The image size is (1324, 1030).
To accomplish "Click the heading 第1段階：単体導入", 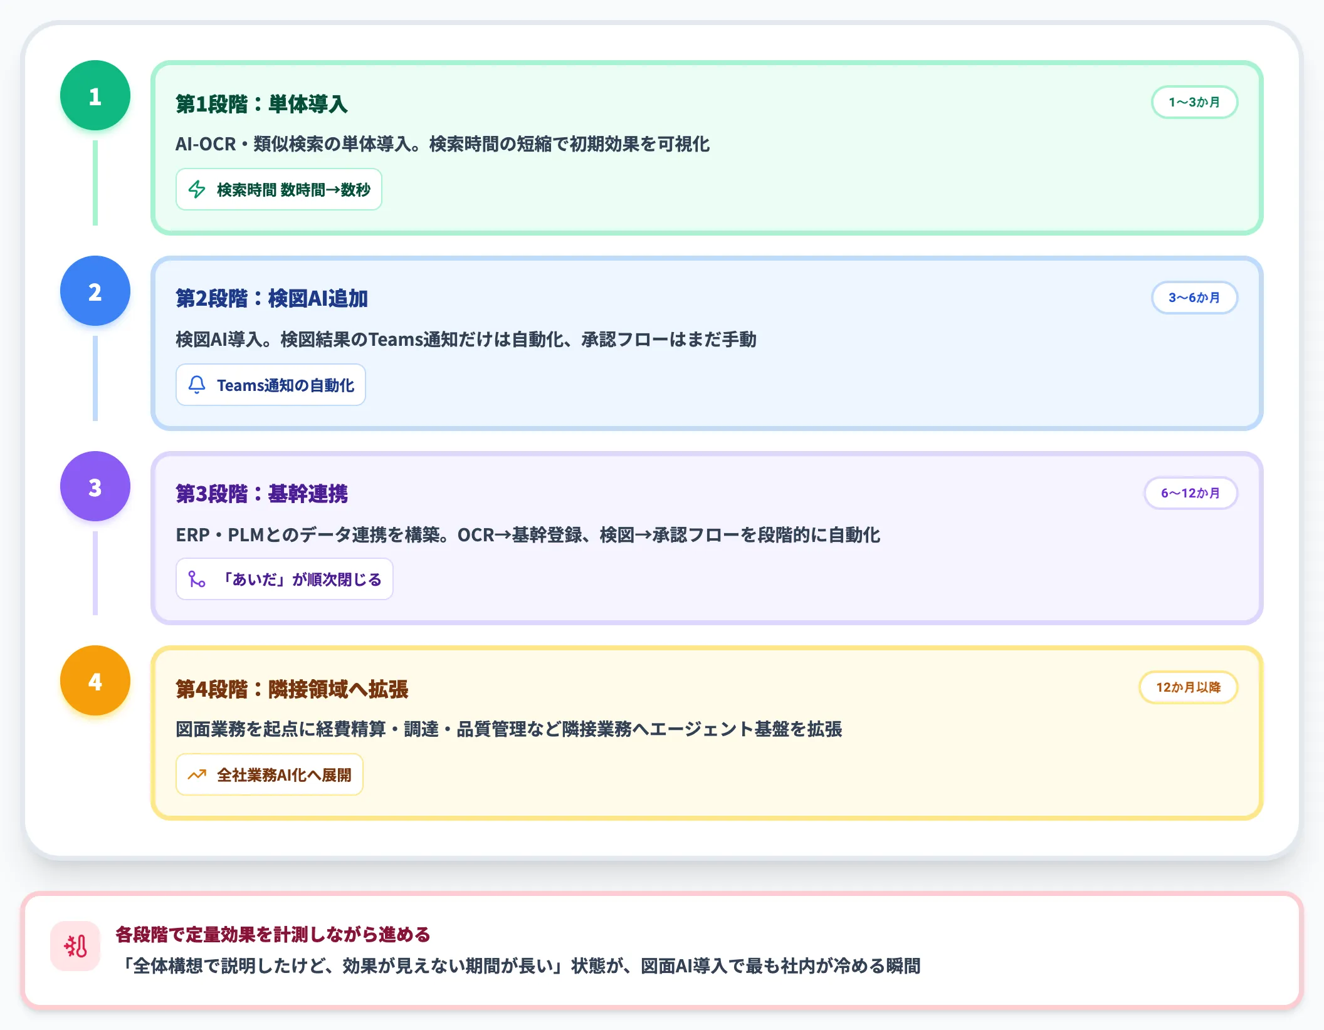I will 261,103.
